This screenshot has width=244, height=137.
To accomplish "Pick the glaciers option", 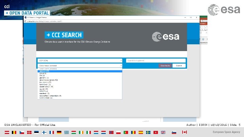I will point(80,78).
